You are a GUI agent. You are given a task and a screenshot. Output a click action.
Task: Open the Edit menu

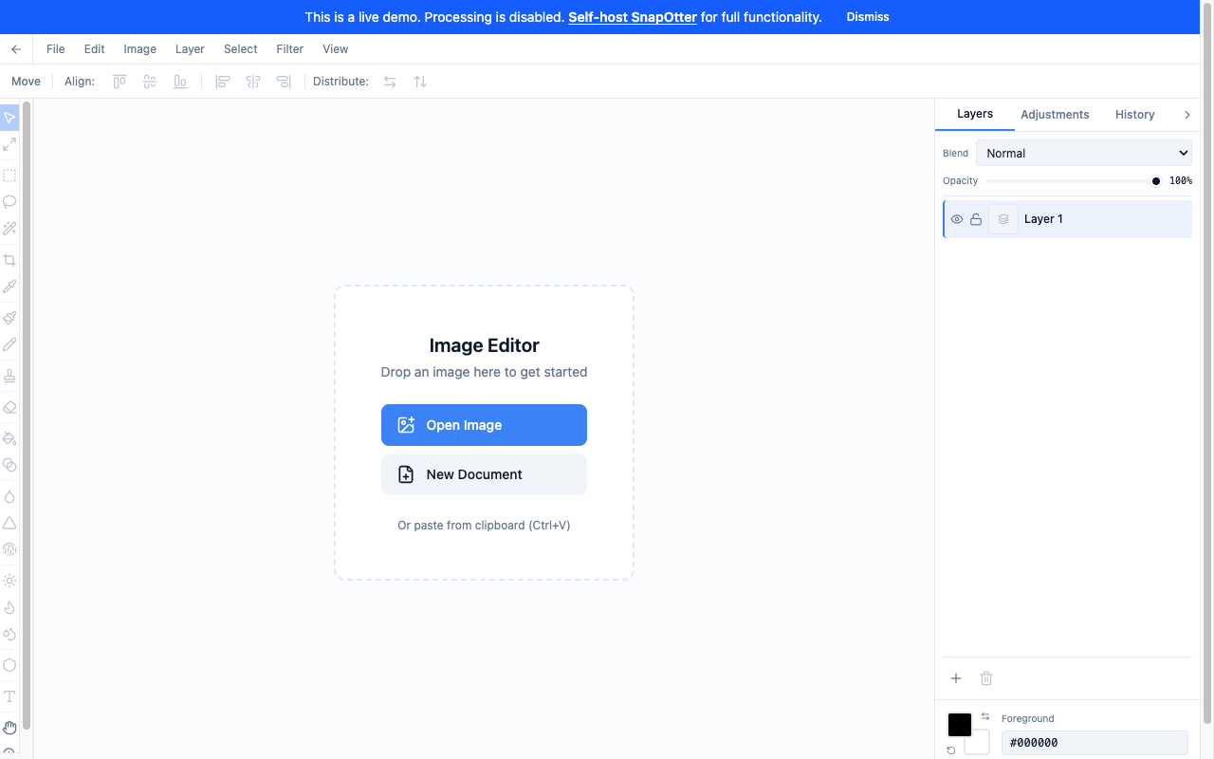tap(94, 49)
